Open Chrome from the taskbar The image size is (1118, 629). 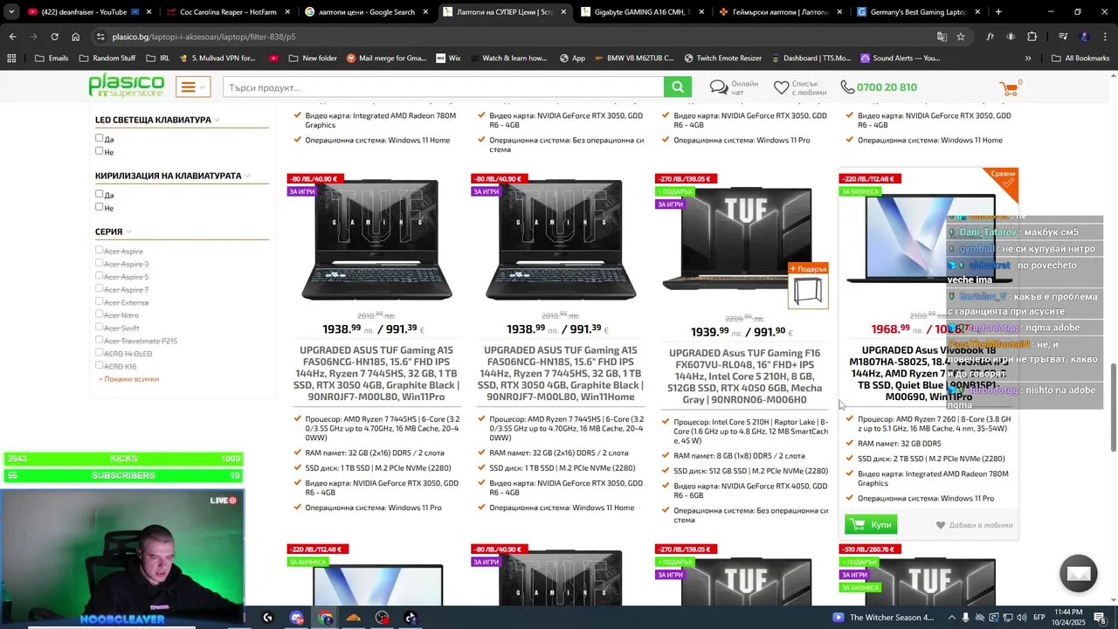[x=326, y=618]
